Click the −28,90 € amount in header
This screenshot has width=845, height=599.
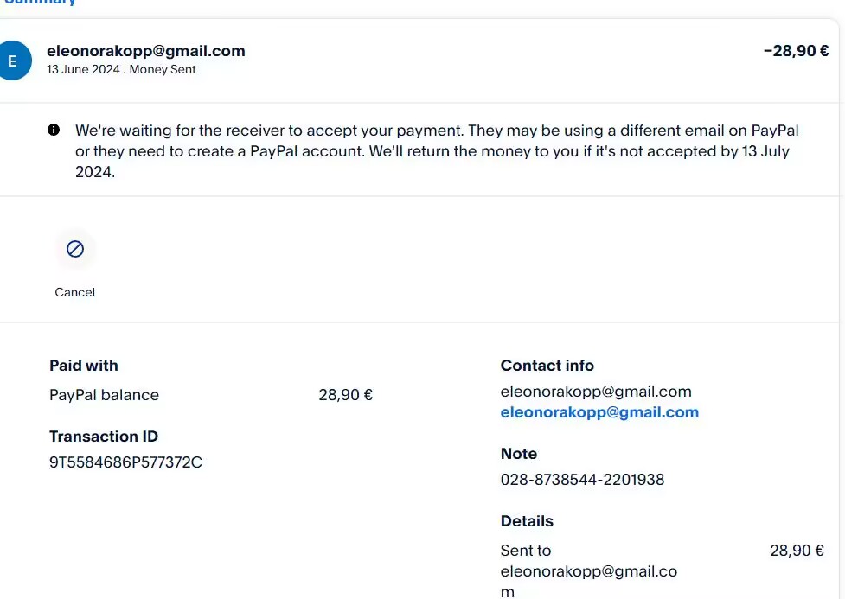(796, 51)
